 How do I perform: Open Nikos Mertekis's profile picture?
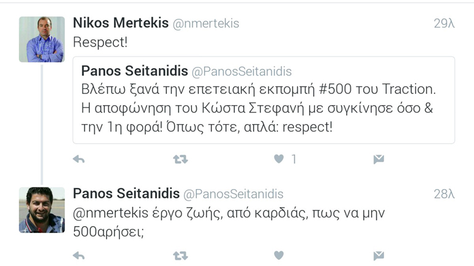pos(41,39)
